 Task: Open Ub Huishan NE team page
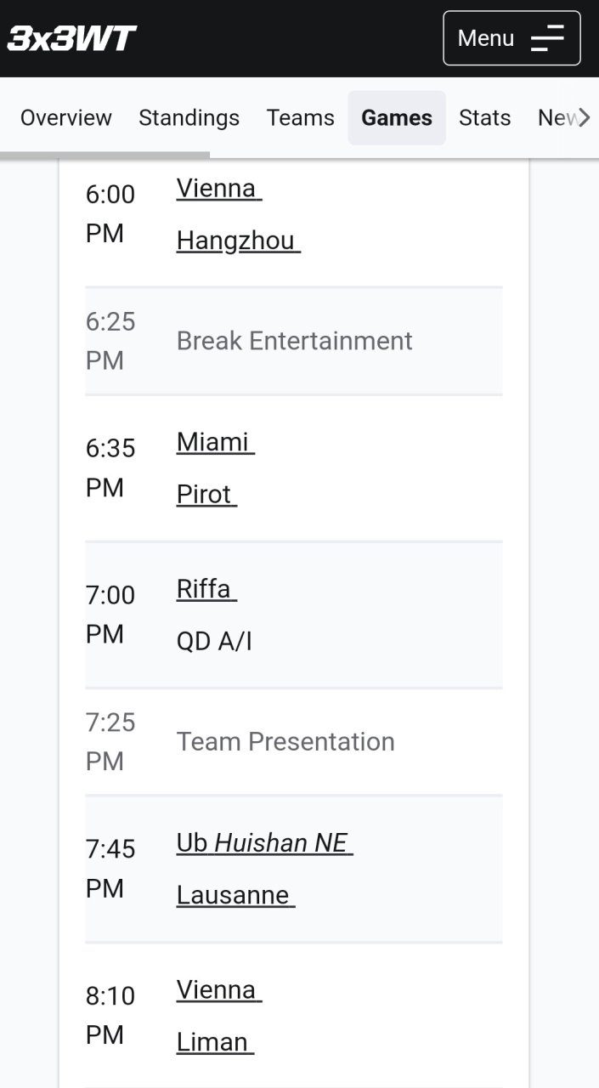pos(264,843)
